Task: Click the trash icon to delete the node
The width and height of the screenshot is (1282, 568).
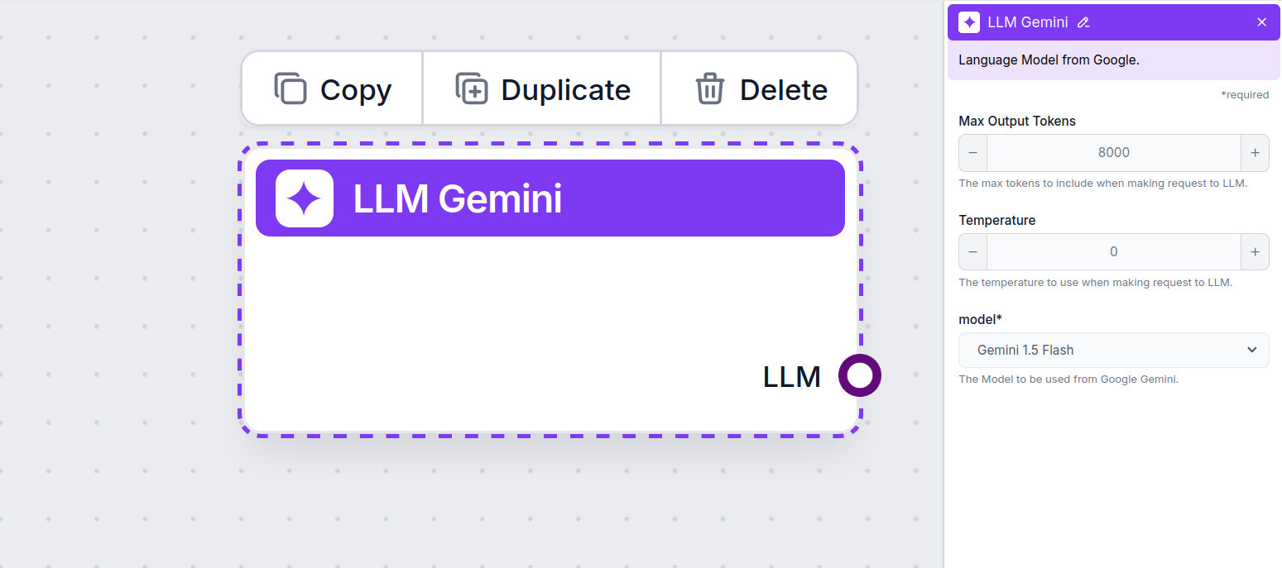Action: 709,88
